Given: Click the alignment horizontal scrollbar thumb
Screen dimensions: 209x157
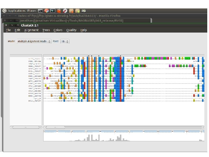Looking at the screenshot, I should pos(55,127).
